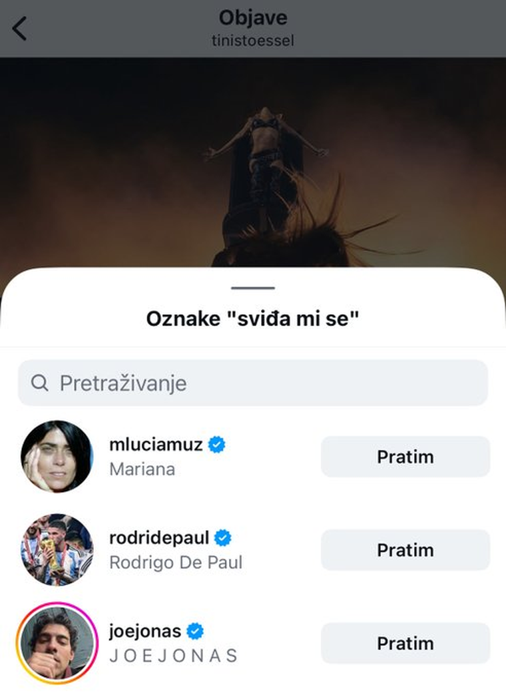The height and width of the screenshot is (699, 506).
Task: Select the Mariana display name
Action: click(142, 469)
